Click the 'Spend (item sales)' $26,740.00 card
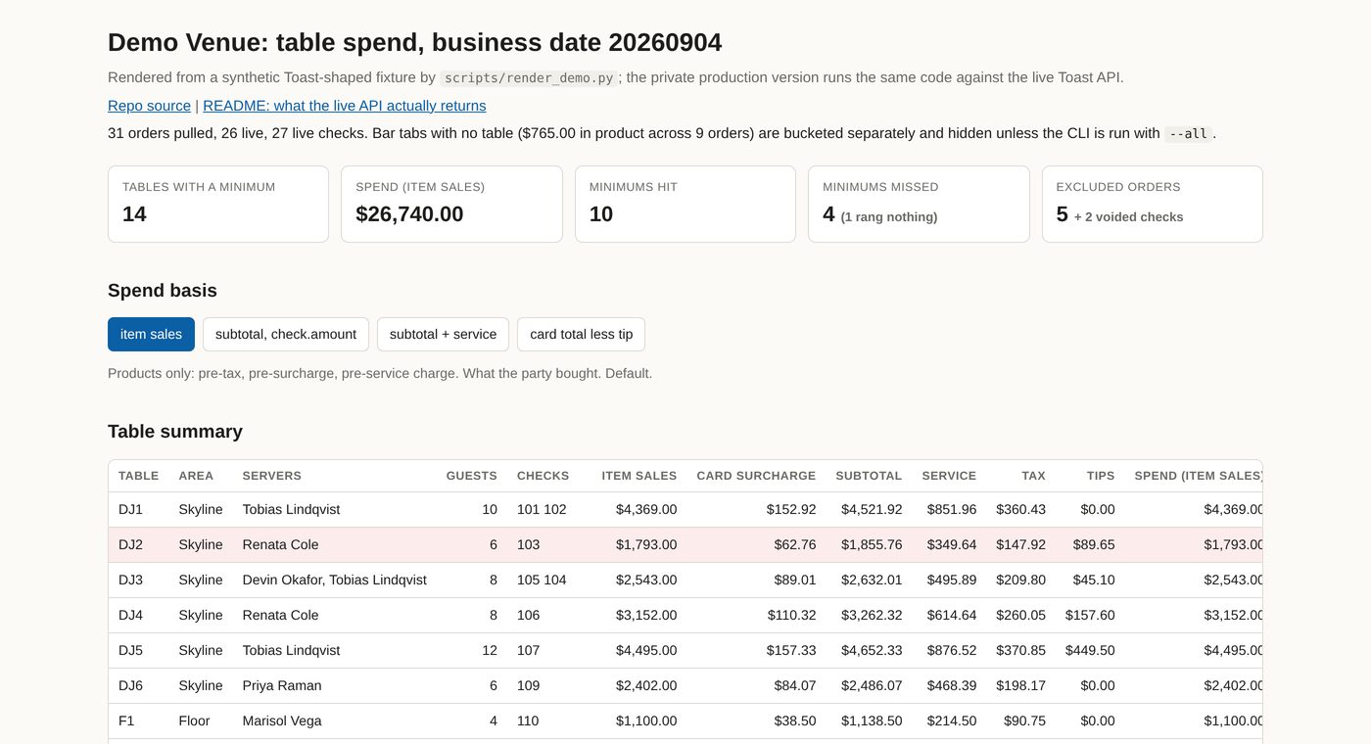This screenshot has height=744, width=1371. click(x=451, y=204)
